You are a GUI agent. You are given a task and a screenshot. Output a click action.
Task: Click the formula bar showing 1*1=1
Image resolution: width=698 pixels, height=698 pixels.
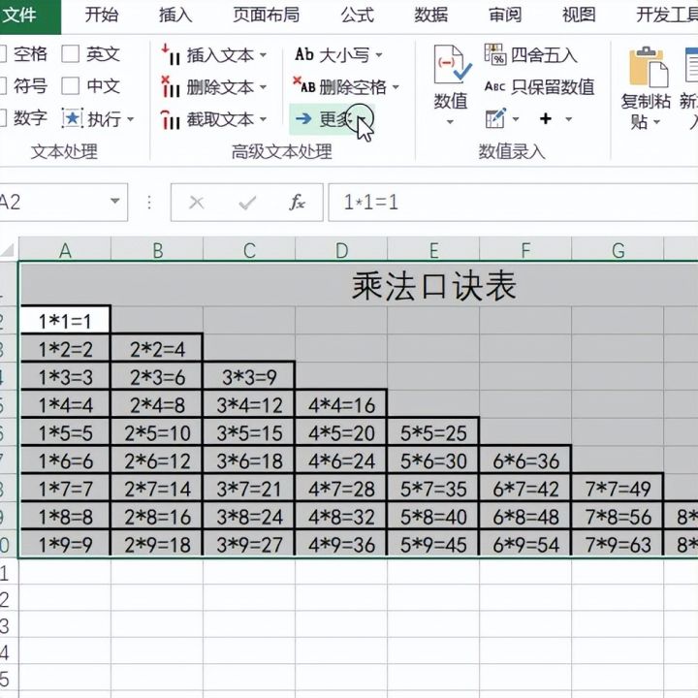coord(513,203)
